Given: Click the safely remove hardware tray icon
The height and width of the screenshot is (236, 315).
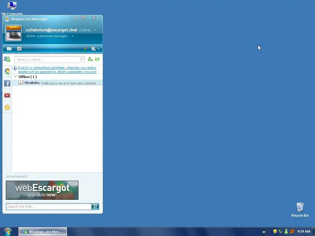Looking at the screenshot, I should tap(281, 231).
